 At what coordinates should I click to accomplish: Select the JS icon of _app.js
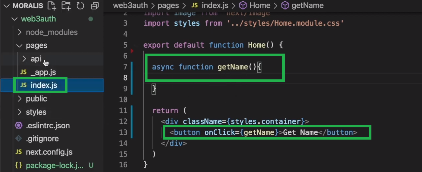[23, 72]
